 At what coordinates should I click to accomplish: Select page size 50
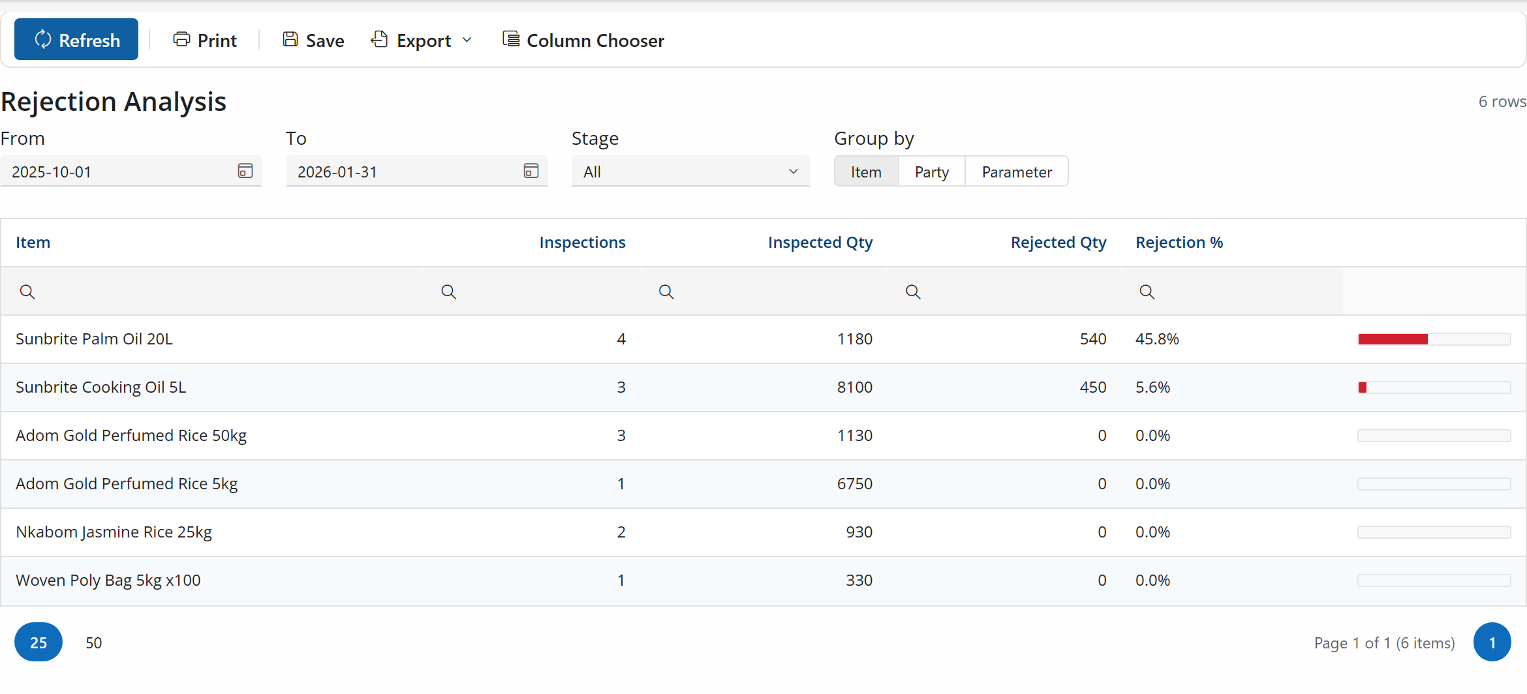94,642
